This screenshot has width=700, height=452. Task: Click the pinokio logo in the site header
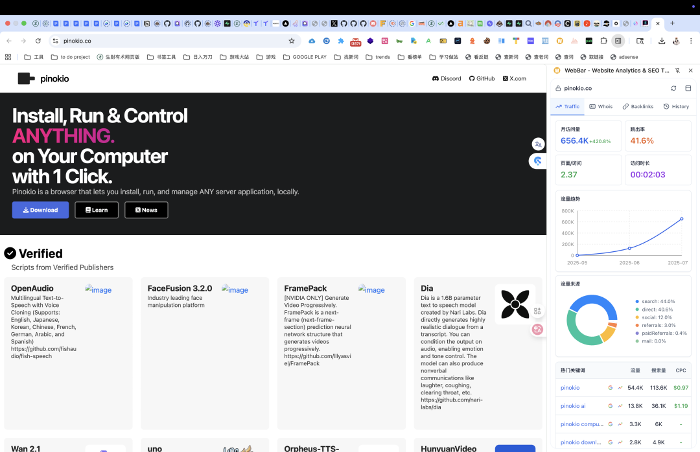43,78
